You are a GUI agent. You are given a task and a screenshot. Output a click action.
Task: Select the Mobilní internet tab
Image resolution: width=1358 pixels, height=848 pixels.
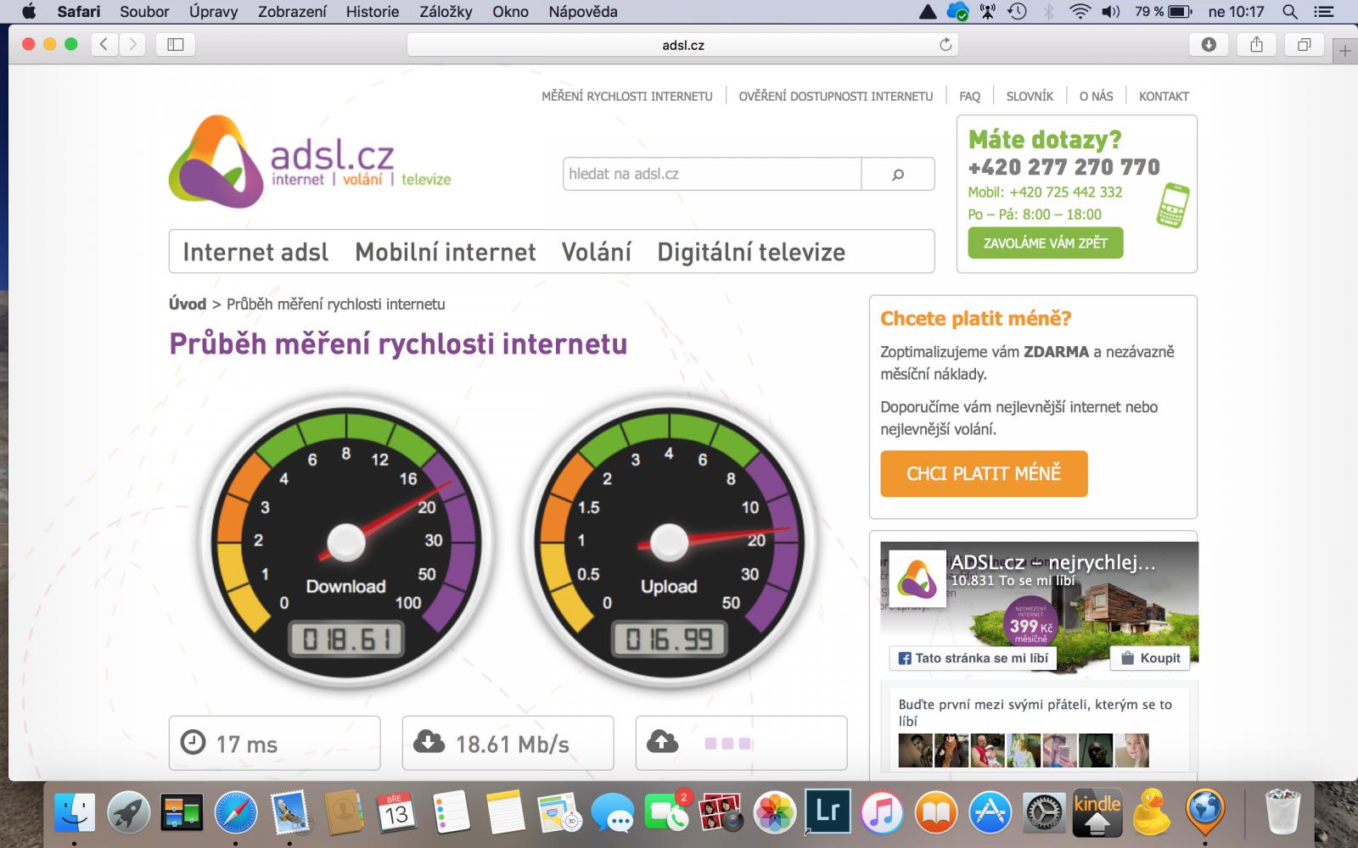point(445,252)
